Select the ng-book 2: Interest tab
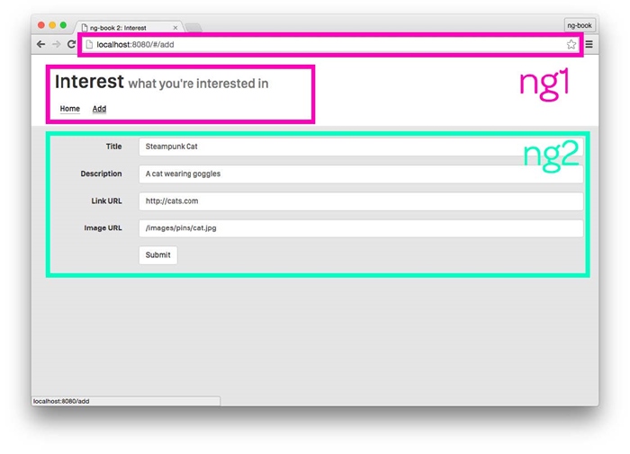Image resolution: width=630 pixels, height=454 pixels. [x=129, y=27]
